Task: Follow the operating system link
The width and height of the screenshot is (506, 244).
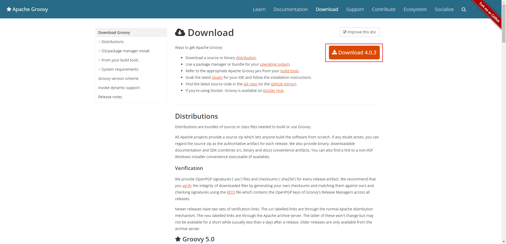Action: (x=275, y=64)
